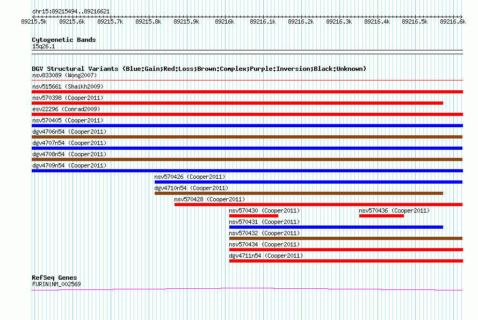Click the dgv4707n54 (Cooper2011) label

69,143
